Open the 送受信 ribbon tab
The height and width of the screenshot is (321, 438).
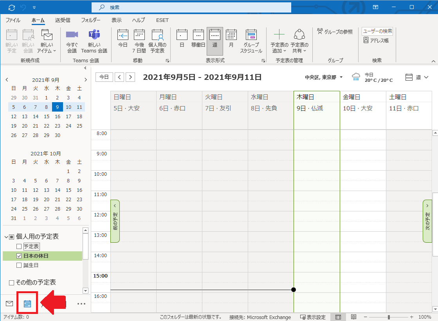[x=63, y=20]
